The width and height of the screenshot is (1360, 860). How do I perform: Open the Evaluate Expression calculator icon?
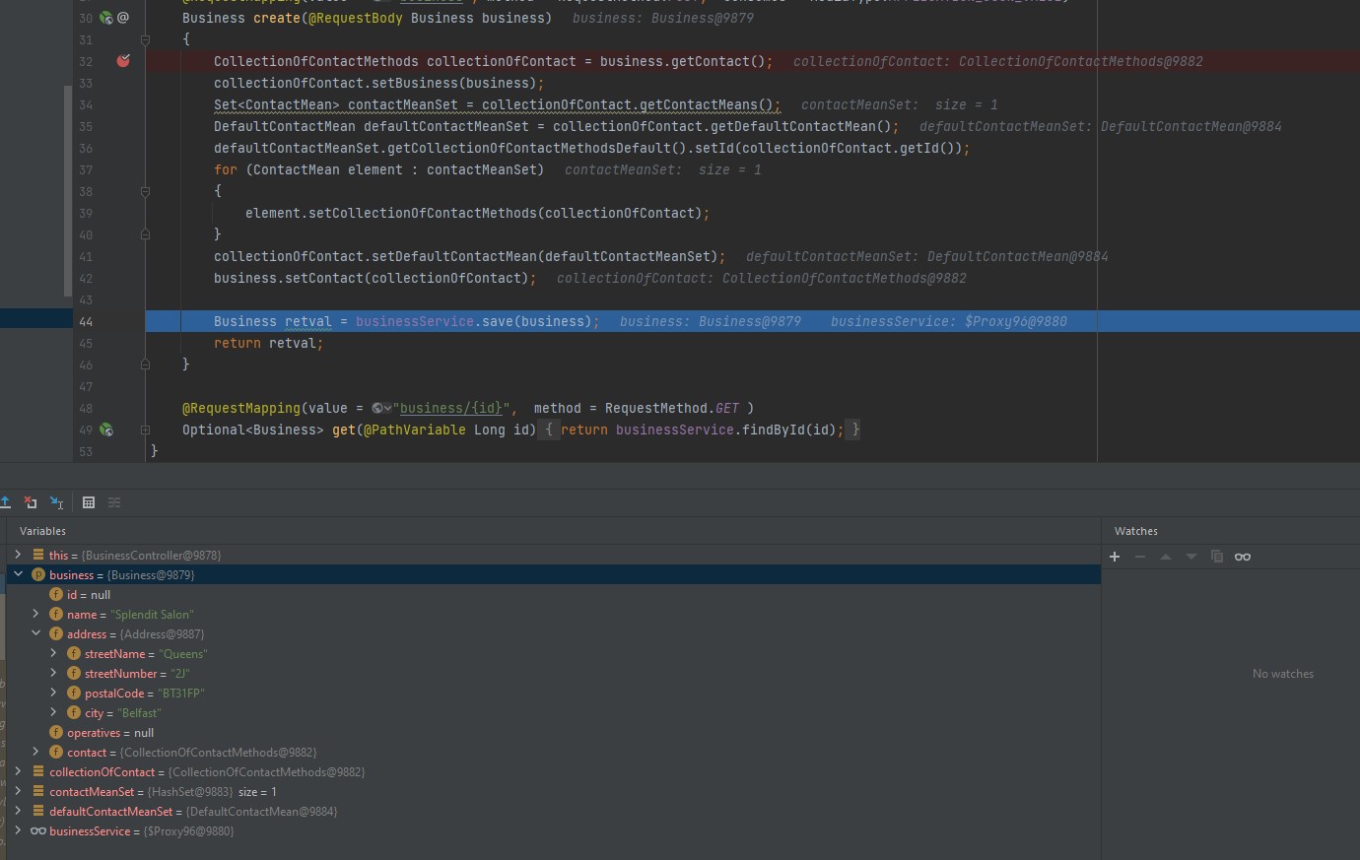pos(89,502)
